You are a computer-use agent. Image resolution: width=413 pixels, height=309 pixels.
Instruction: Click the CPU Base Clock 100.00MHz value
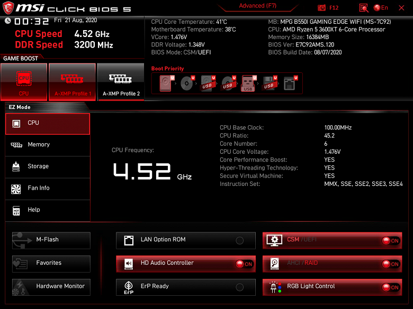coord(338,128)
